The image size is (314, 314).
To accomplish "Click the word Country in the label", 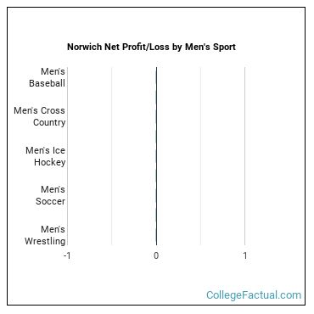I will point(49,122).
